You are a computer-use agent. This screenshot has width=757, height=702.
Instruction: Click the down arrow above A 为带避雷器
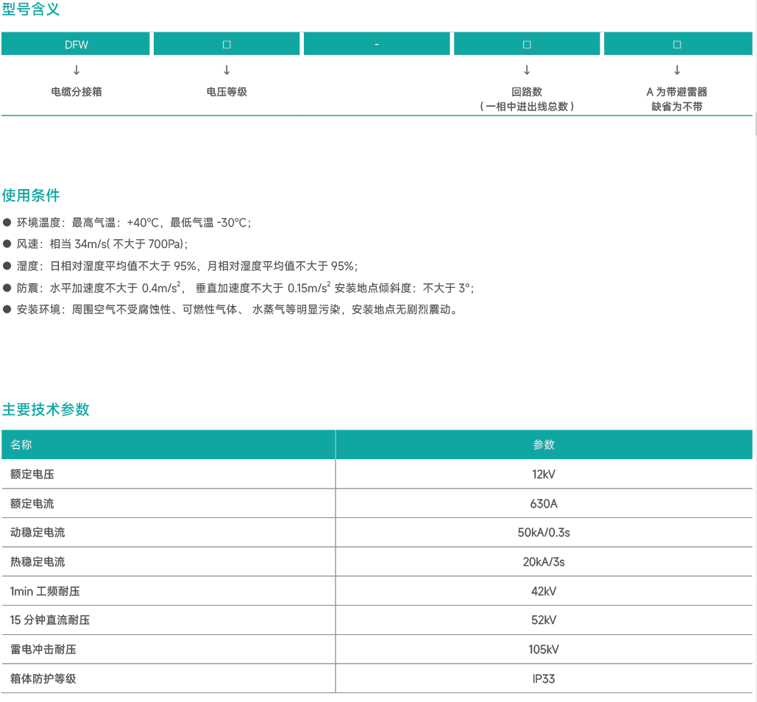coord(677,71)
